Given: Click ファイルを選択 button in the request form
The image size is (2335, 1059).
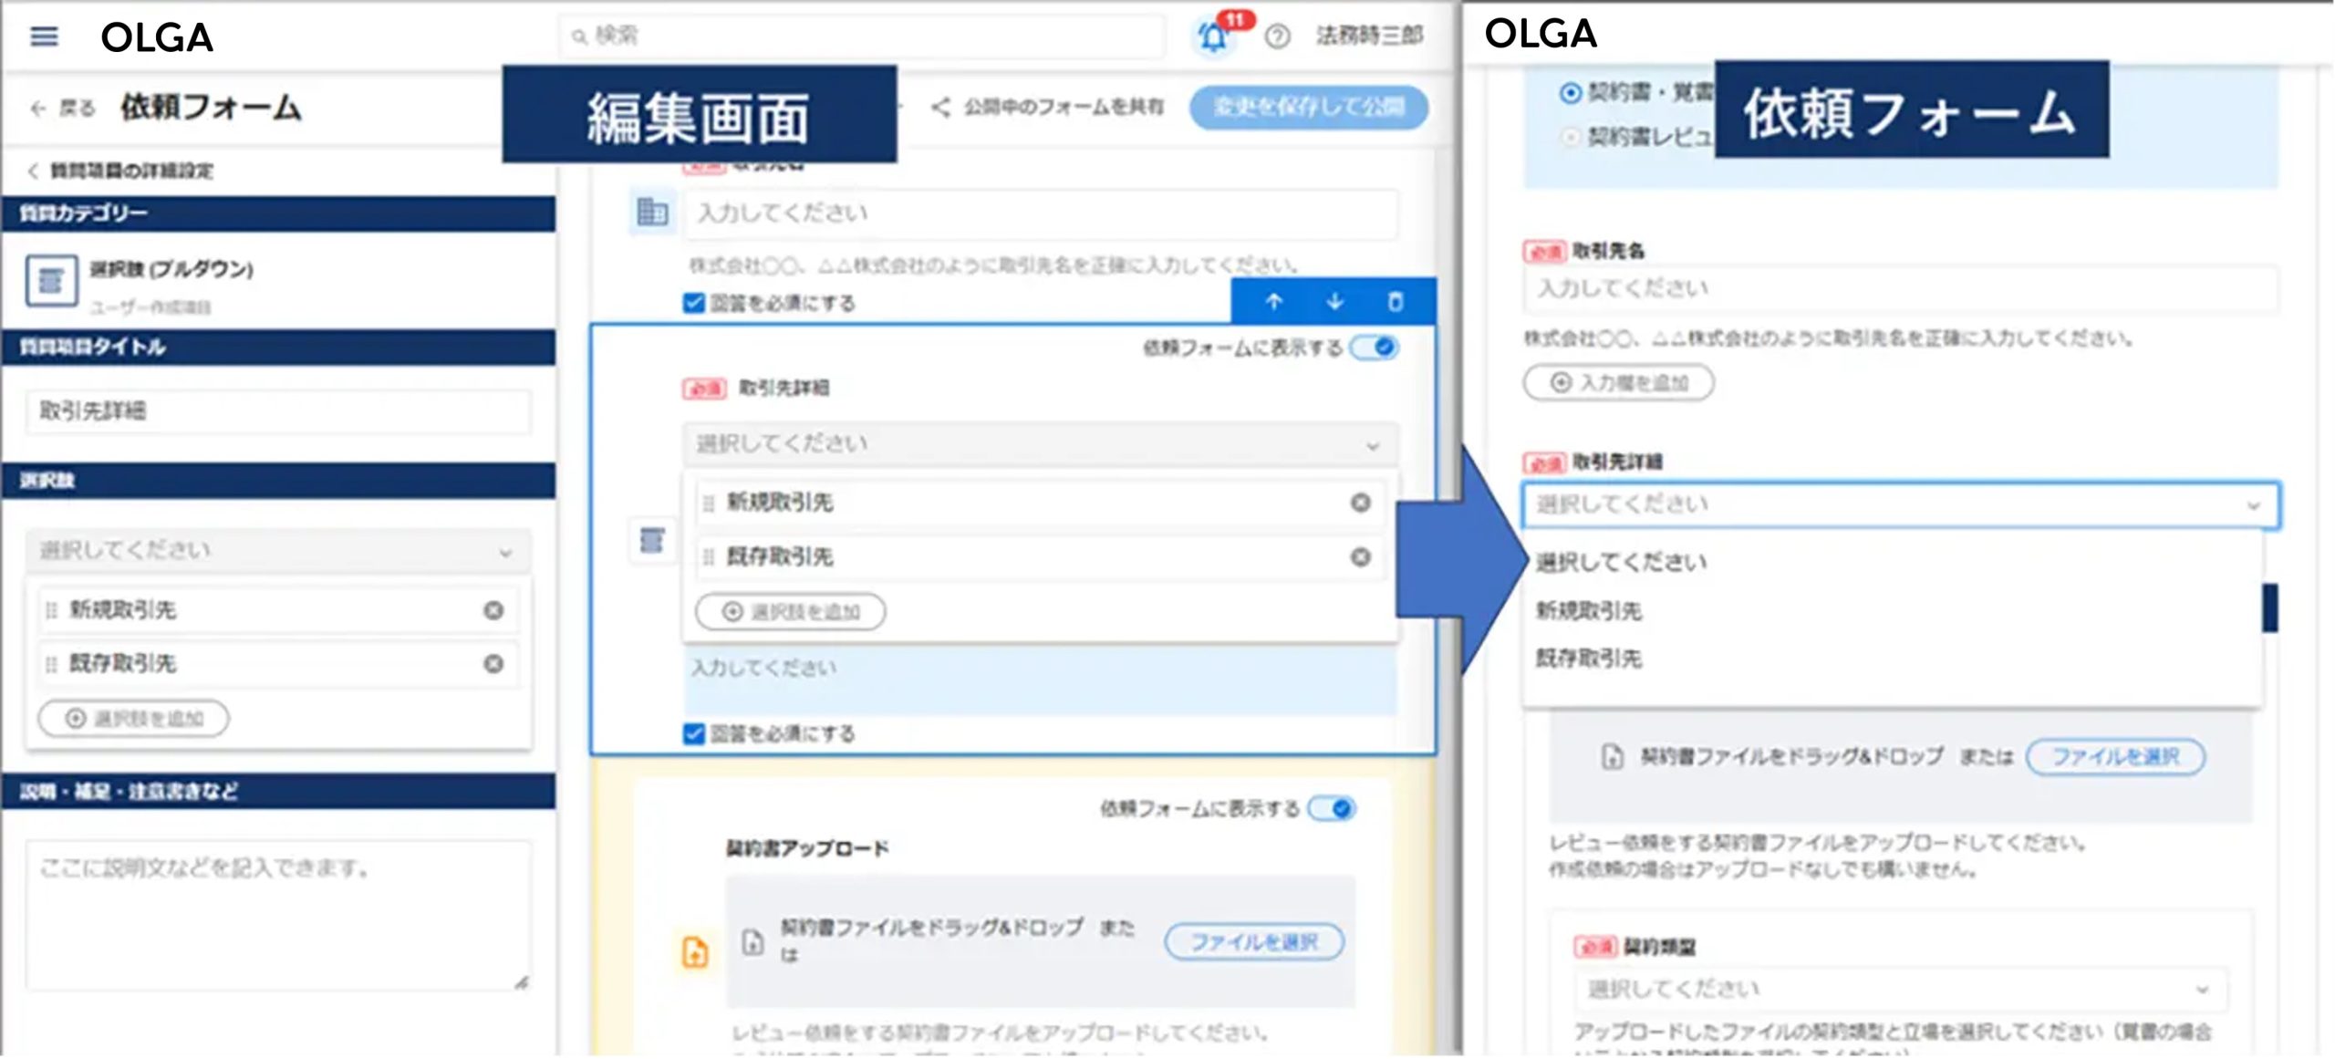Looking at the screenshot, I should [x=2115, y=757].
